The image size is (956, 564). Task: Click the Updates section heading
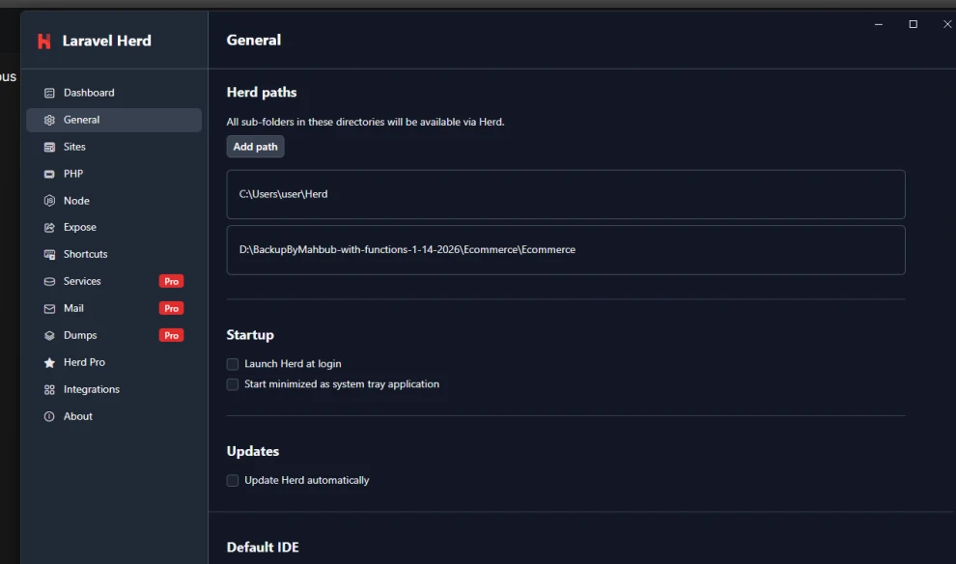[252, 451]
